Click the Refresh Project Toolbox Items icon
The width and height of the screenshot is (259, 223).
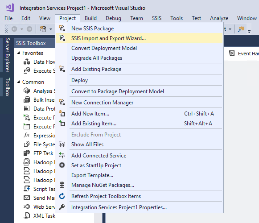(62, 196)
